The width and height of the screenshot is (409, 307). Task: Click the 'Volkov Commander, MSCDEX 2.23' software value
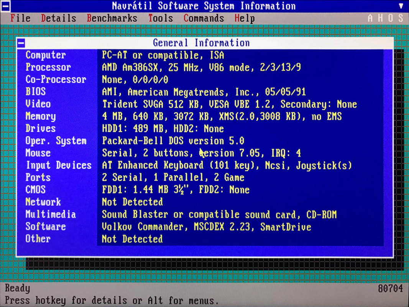coord(207,227)
